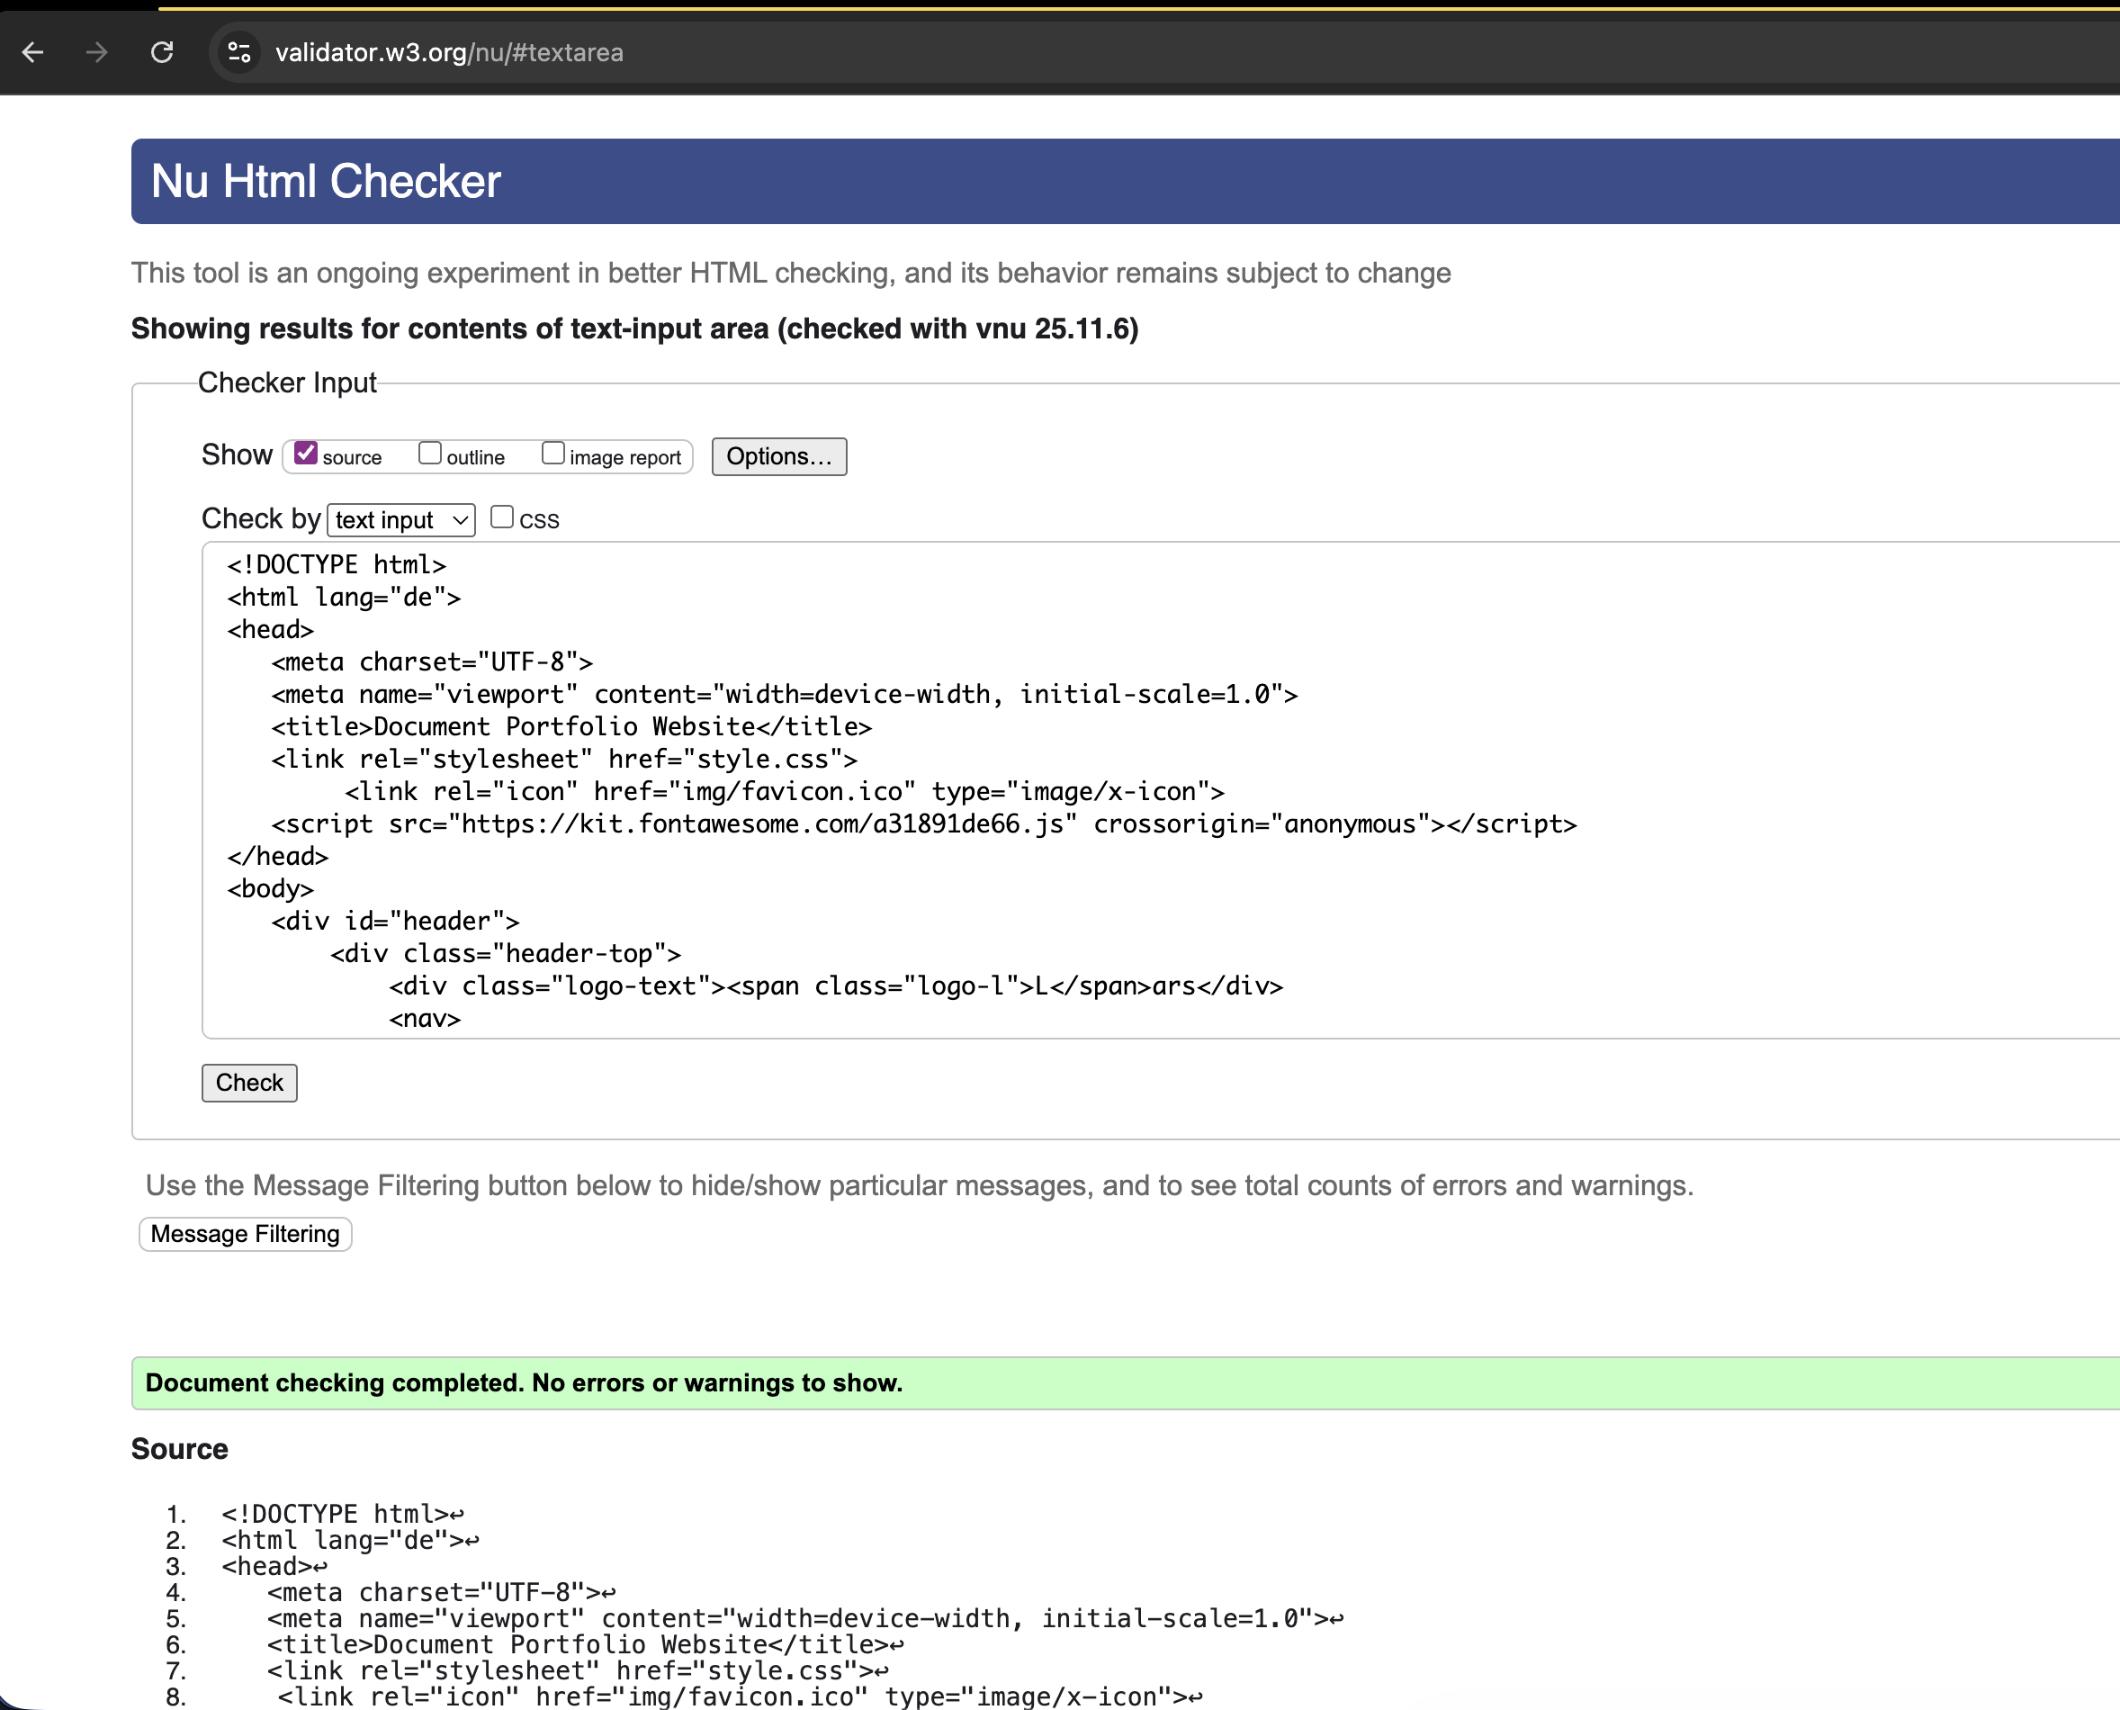This screenshot has width=2120, height=1710.
Task: Reload the validator page
Action: click(163, 52)
